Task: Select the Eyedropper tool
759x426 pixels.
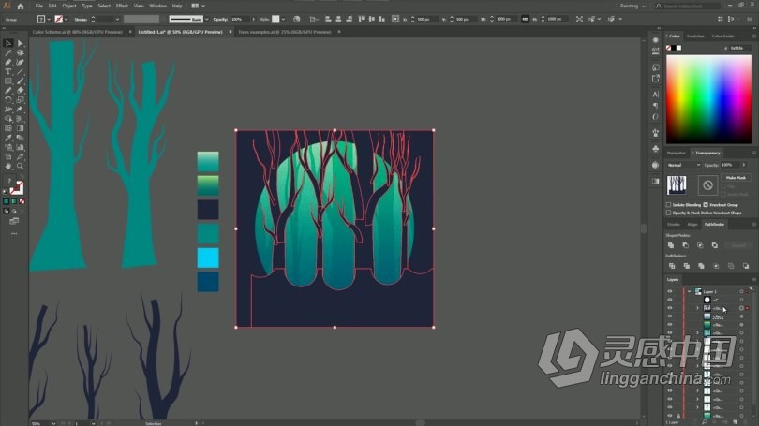Action: 8,138
